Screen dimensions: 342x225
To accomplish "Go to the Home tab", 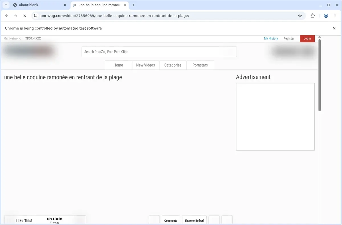I will pos(118,65).
